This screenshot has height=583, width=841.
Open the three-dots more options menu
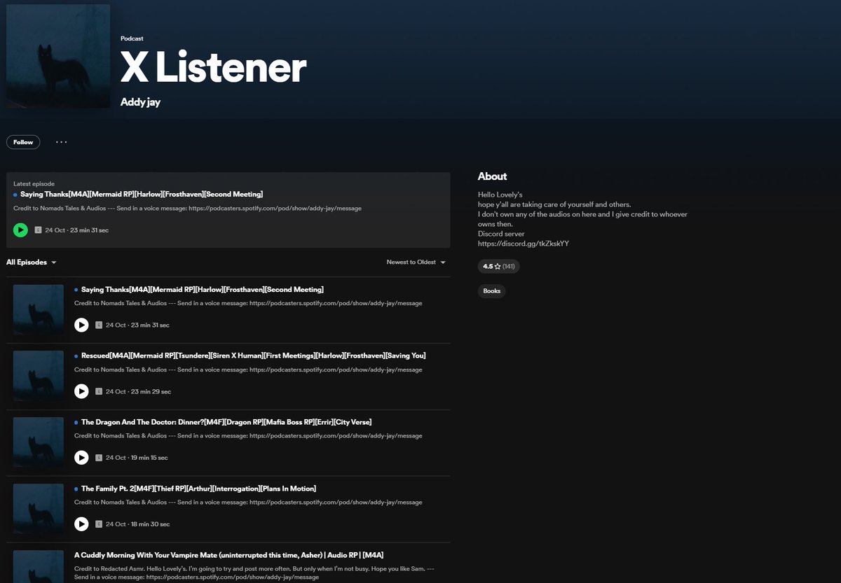[62, 142]
